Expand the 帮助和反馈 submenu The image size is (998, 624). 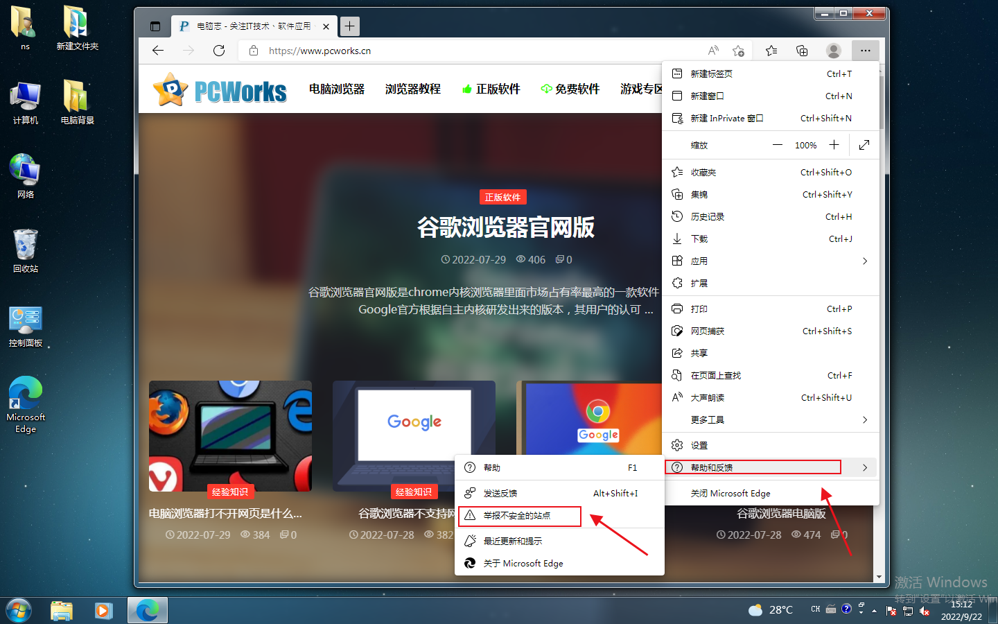click(771, 467)
